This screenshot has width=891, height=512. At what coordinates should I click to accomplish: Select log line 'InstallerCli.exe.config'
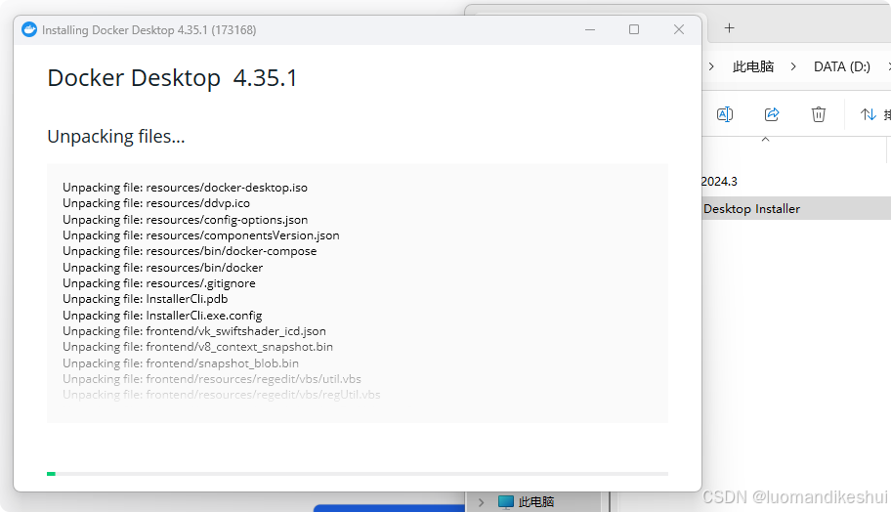click(x=162, y=316)
